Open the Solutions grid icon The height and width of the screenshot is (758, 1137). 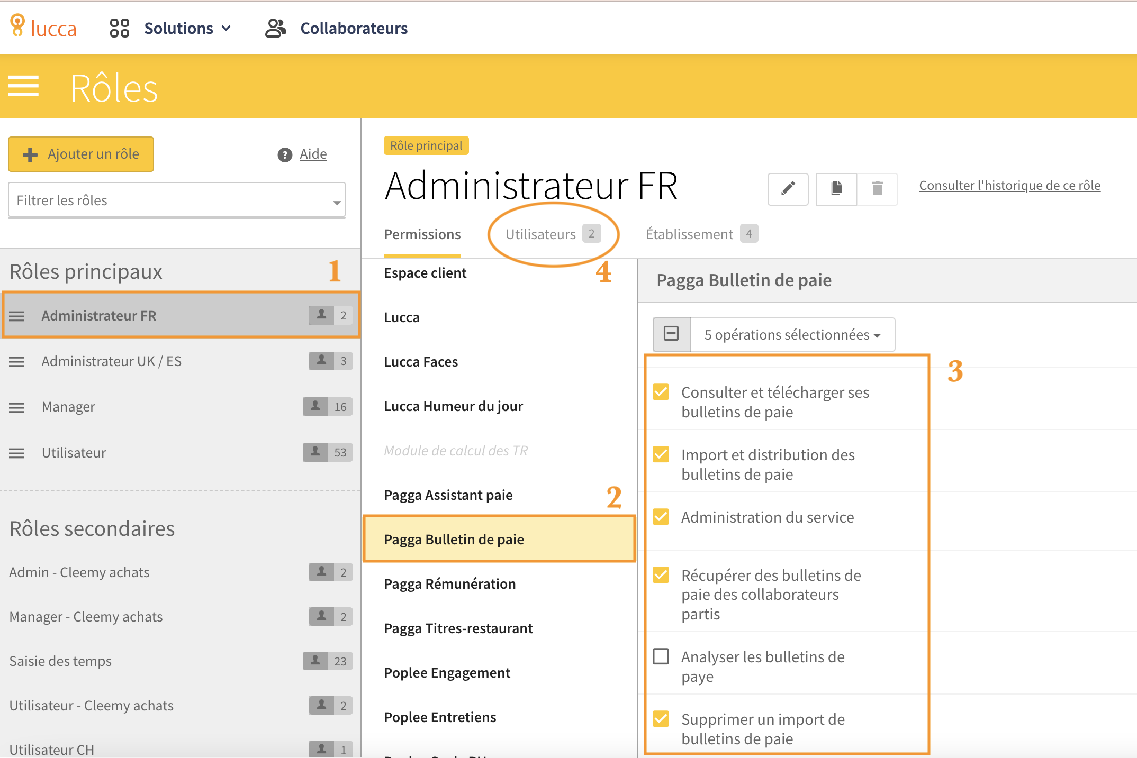pyautogui.click(x=119, y=28)
